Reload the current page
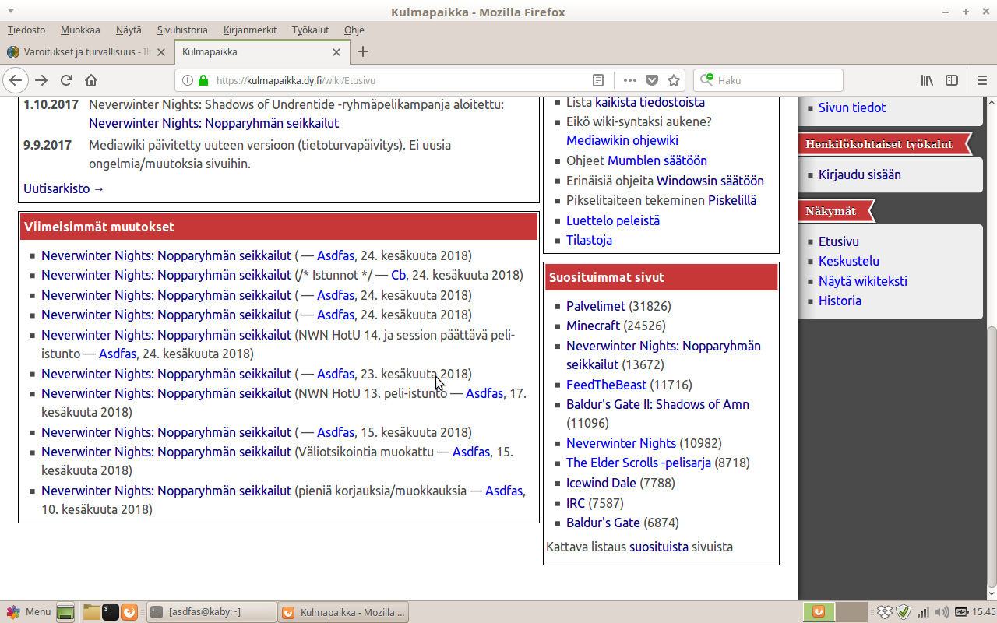 (67, 80)
